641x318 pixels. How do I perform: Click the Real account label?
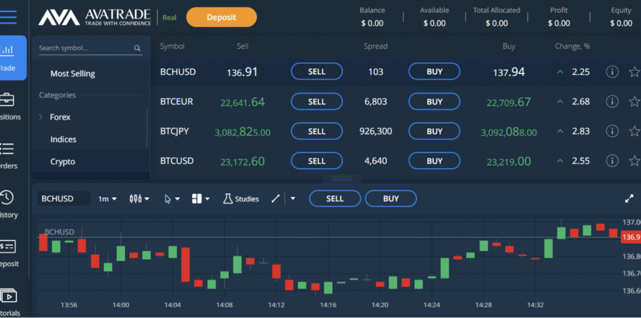pyautogui.click(x=169, y=17)
